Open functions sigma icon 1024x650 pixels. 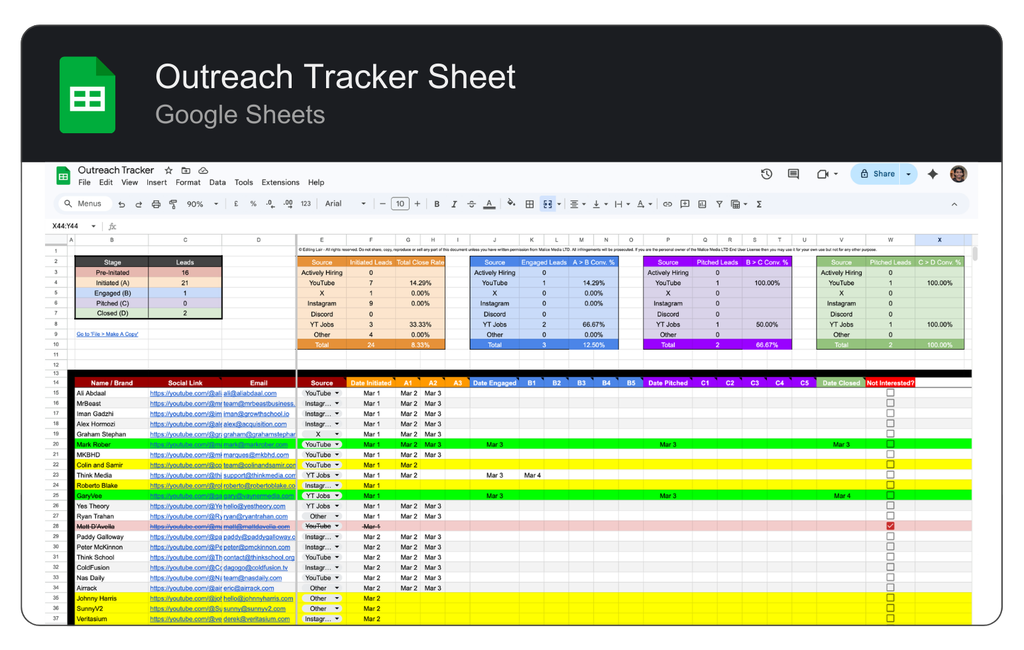[x=759, y=204]
